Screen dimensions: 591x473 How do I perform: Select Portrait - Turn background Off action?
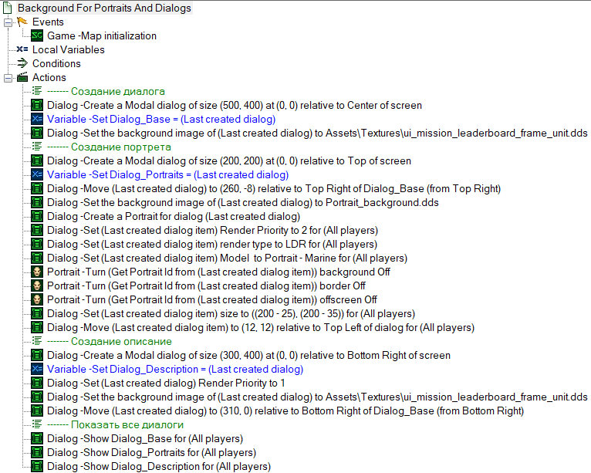[218, 272]
